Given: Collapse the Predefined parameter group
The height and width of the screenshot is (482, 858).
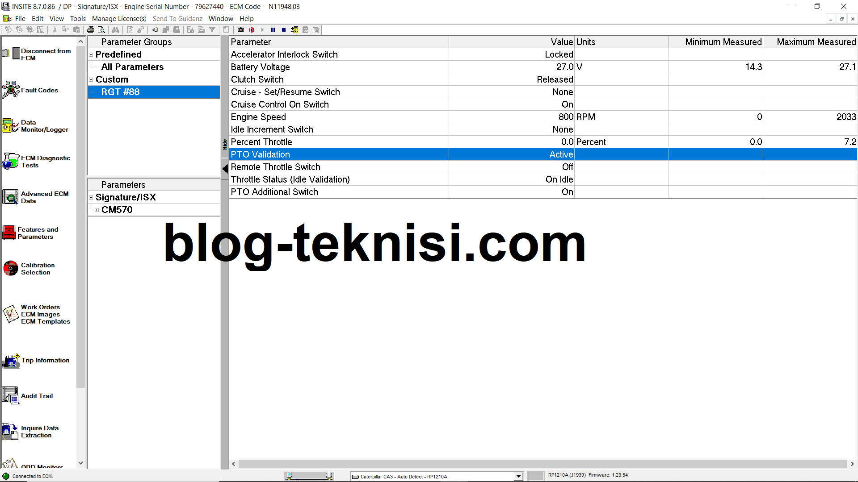Looking at the screenshot, I should point(91,54).
